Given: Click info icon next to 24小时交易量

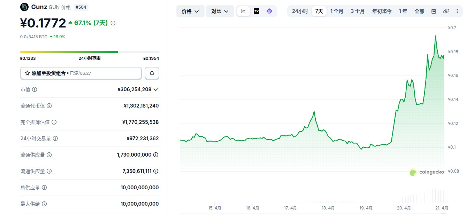Looking at the screenshot, I should (x=55, y=138).
